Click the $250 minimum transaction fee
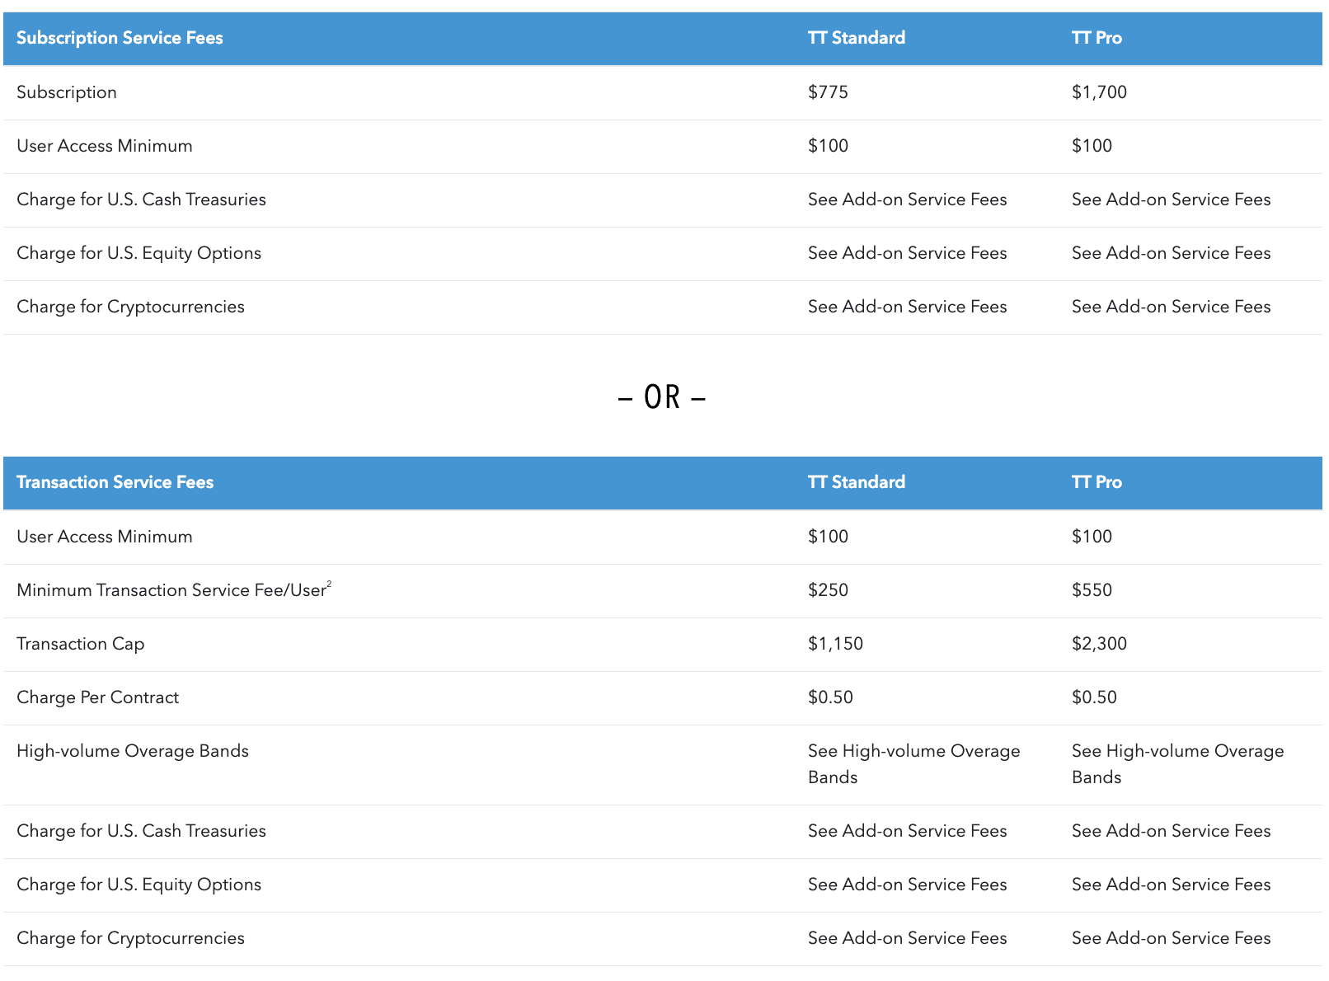Image resolution: width=1329 pixels, height=981 pixels. (x=828, y=590)
